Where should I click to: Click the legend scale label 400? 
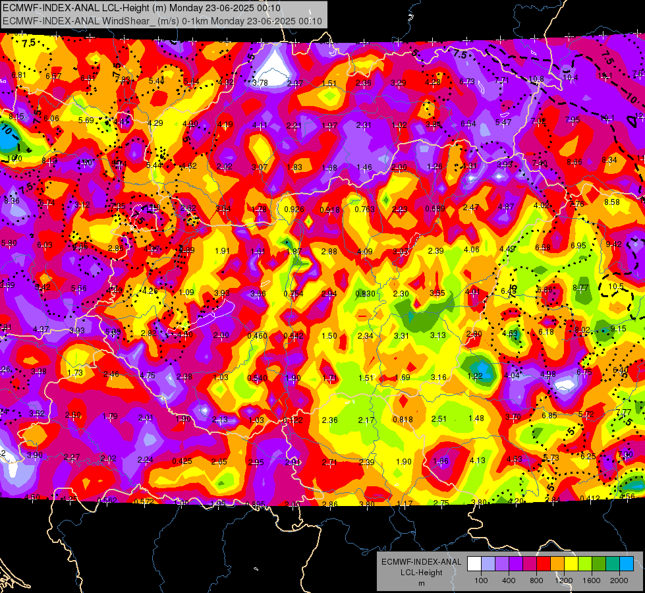pyautogui.click(x=509, y=580)
